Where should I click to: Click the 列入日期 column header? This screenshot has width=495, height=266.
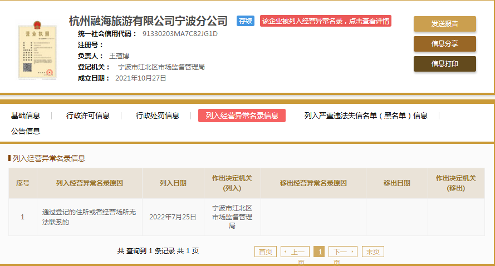(173, 183)
